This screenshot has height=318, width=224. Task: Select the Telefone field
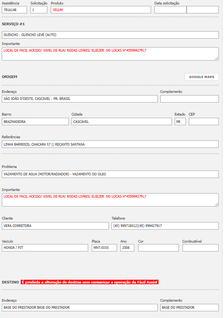(x=165, y=225)
